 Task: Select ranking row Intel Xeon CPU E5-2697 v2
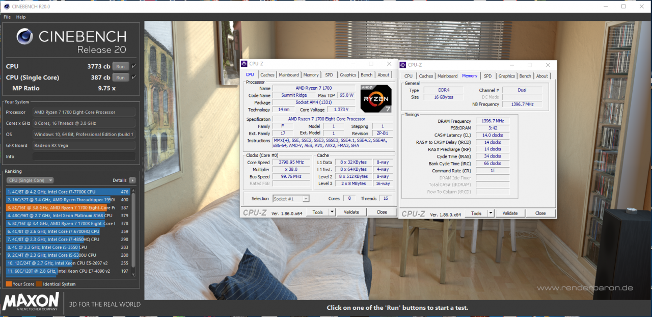[x=68, y=263]
